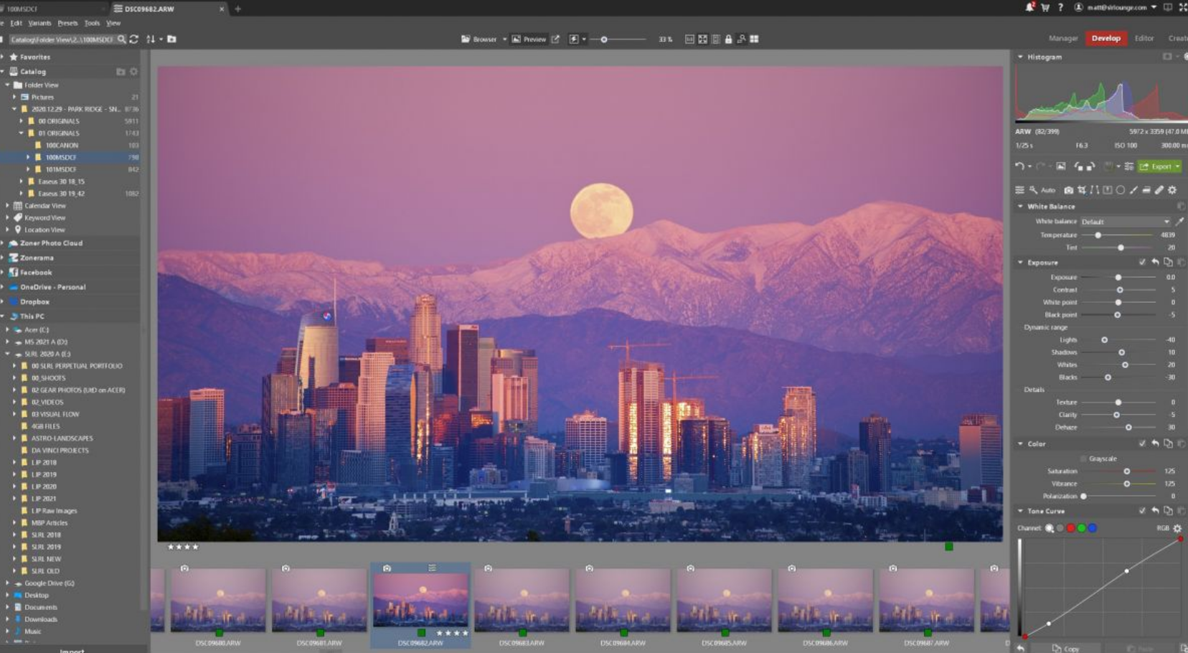
Task: Click the green Export button
Action: [1159, 166]
